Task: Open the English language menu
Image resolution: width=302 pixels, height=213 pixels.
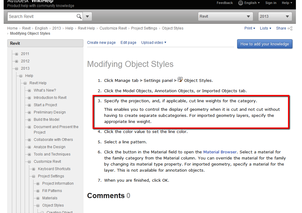Action: 252,3
